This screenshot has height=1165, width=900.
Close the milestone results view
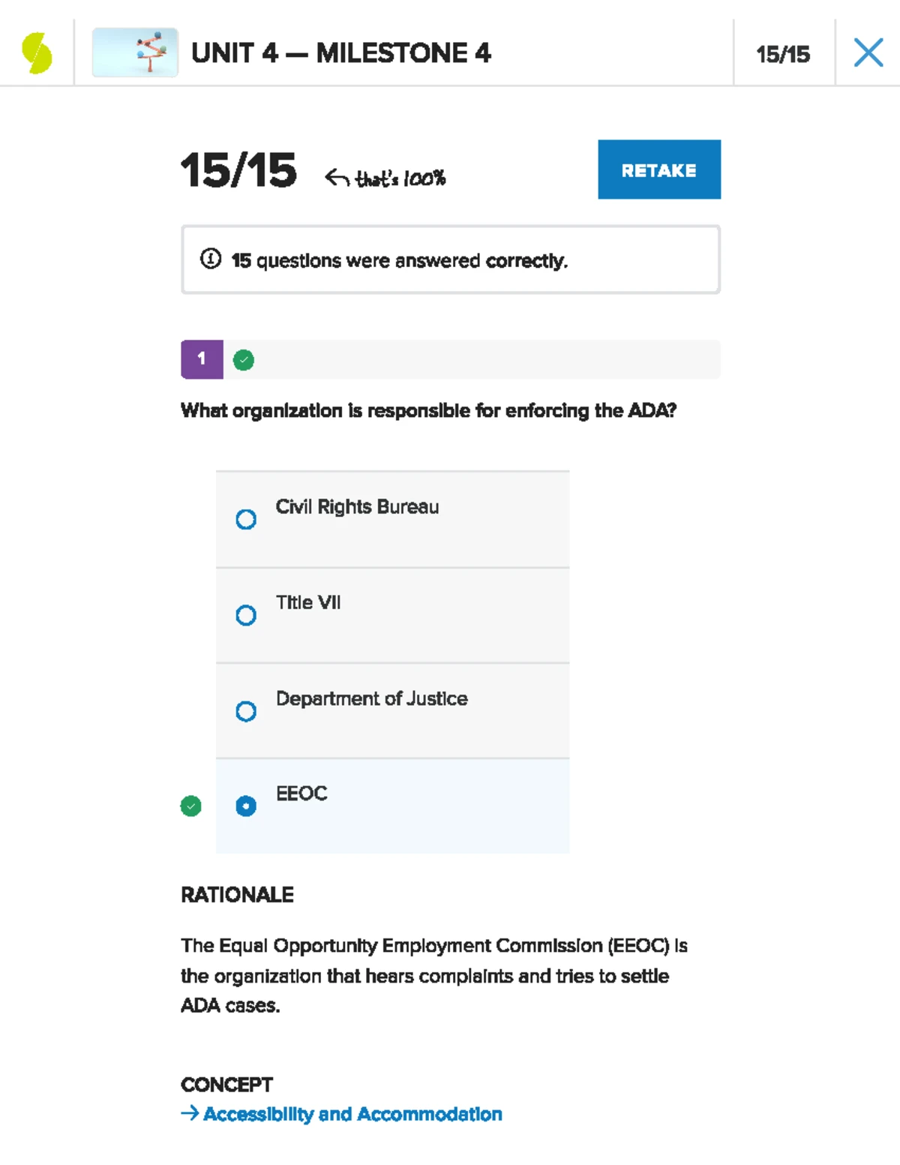(868, 53)
